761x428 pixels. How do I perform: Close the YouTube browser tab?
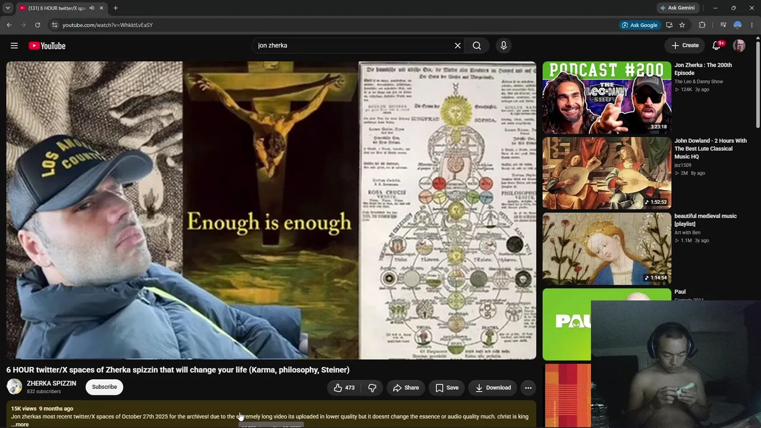point(102,8)
